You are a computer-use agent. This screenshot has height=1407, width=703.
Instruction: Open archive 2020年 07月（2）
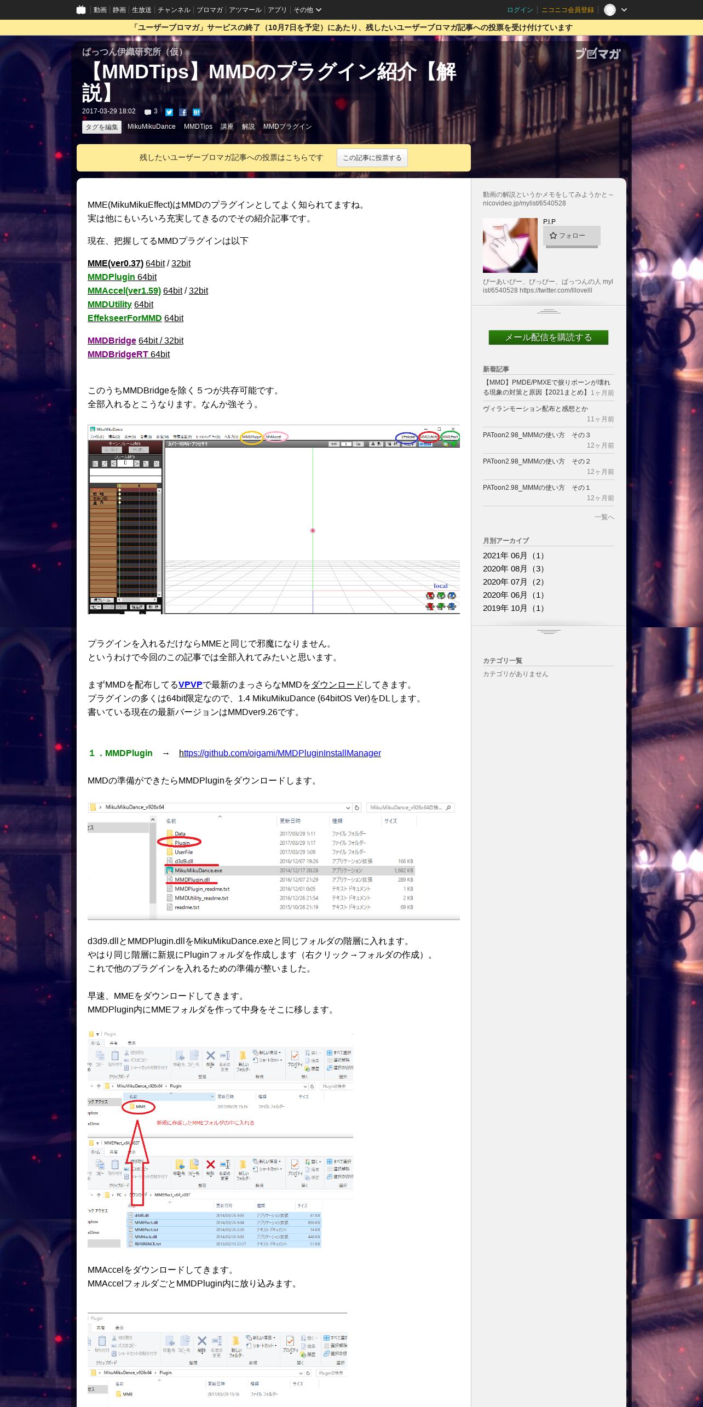click(x=515, y=582)
